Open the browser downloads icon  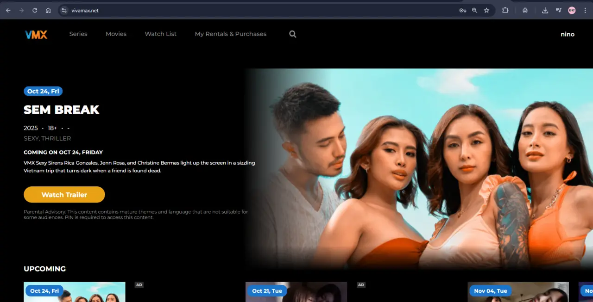545,10
